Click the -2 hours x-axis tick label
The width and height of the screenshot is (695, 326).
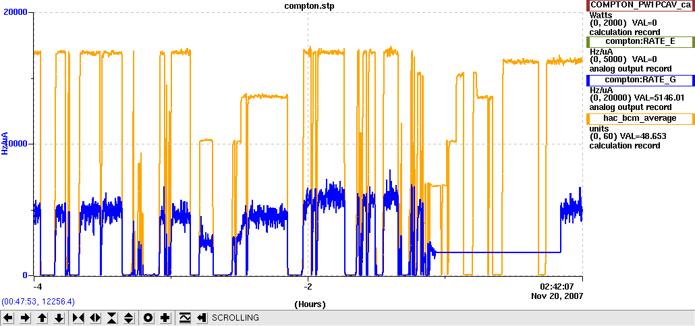[x=308, y=286]
